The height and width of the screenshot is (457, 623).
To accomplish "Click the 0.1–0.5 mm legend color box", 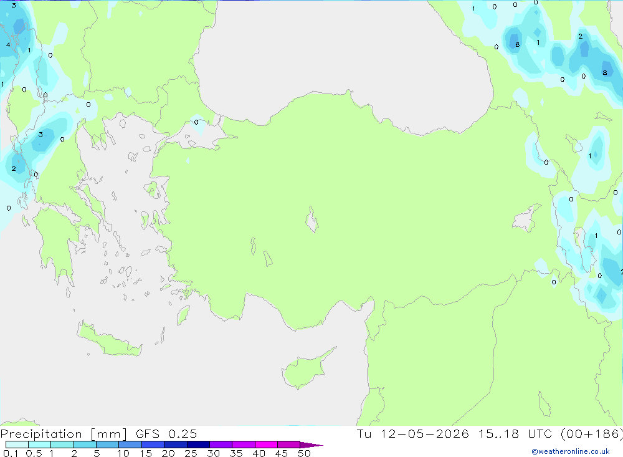I will (x=17, y=445).
